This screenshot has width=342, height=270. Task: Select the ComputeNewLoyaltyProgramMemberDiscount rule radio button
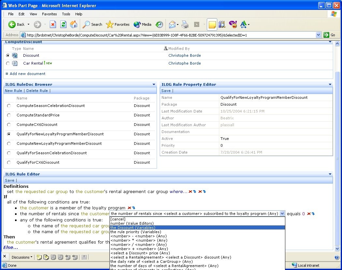pos(9,143)
